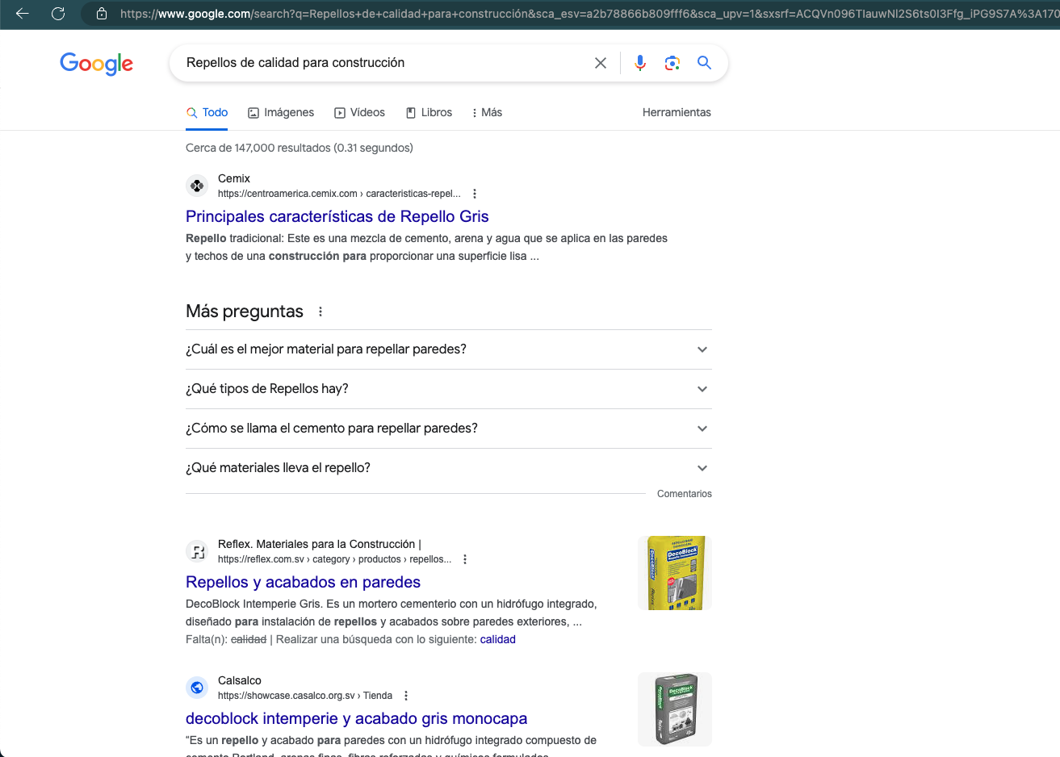1060x757 pixels.
Task: Click the 'Calsalco' site name
Action: tap(240, 680)
